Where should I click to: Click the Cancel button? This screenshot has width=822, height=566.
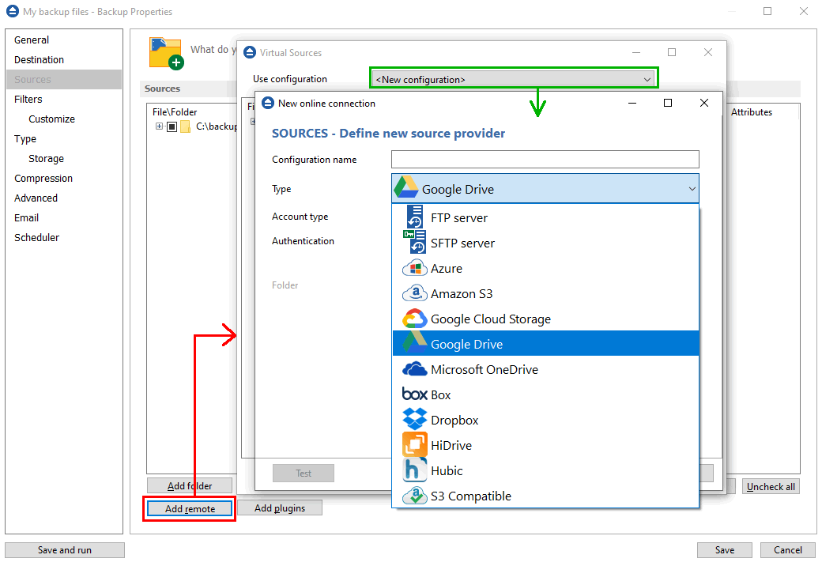(x=788, y=549)
